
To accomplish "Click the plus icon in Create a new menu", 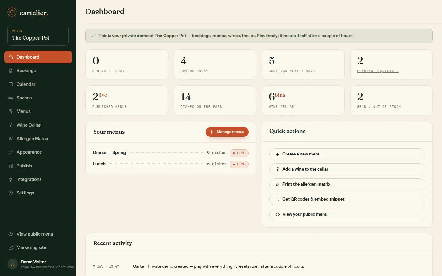I will click(277, 154).
